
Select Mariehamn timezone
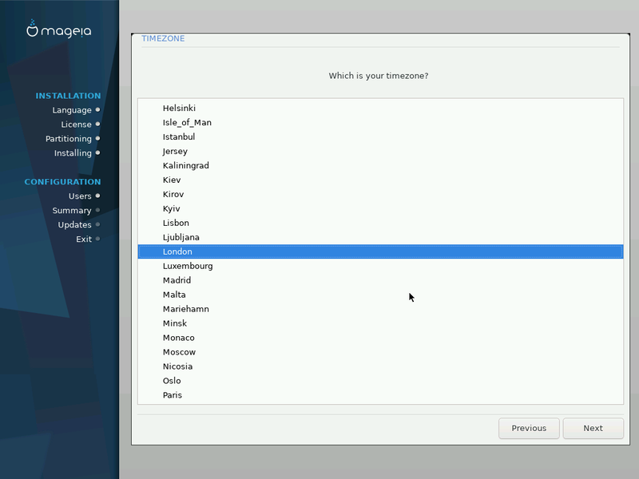(x=381, y=309)
